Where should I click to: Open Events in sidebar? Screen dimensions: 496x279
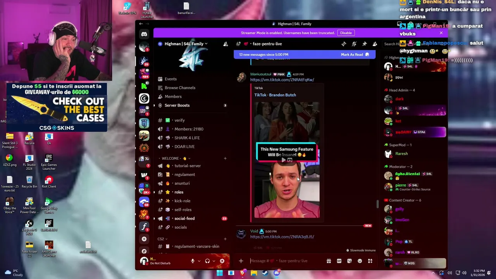(x=170, y=79)
